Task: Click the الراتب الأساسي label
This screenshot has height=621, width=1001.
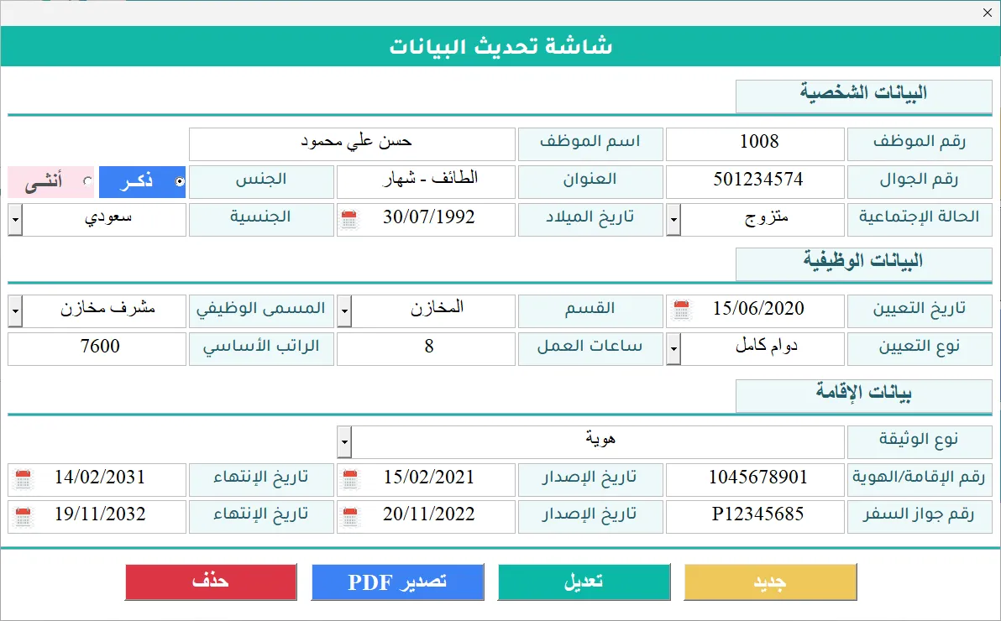Action: pos(261,348)
